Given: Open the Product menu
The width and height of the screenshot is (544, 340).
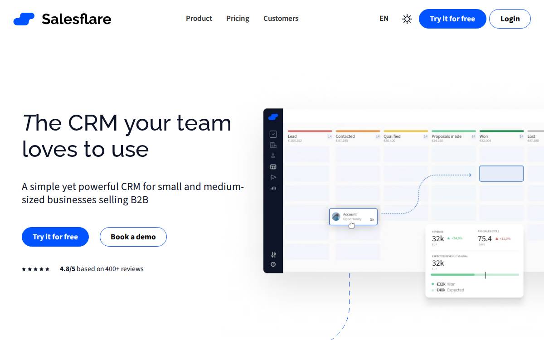Looking at the screenshot, I should [199, 19].
